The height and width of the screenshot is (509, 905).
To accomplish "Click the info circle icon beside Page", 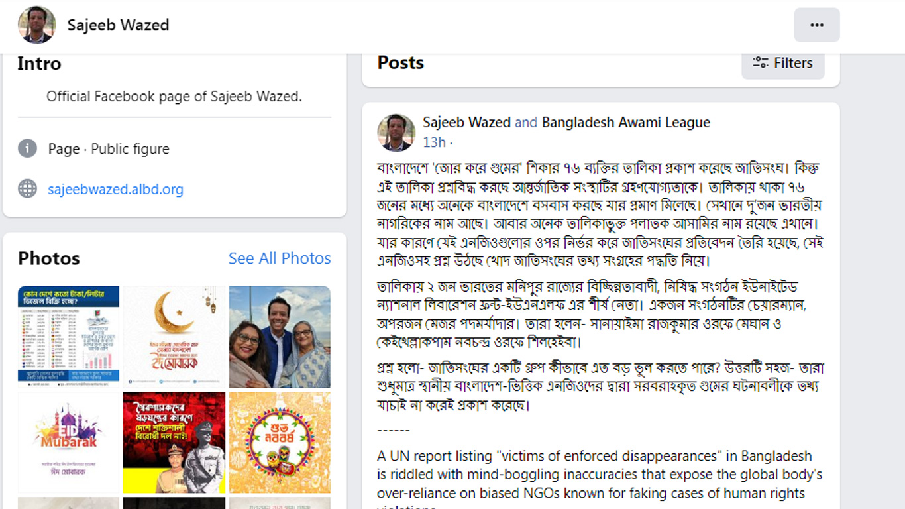I will tap(27, 148).
